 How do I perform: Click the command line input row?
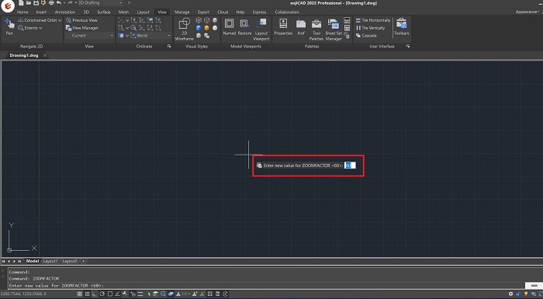(267, 286)
